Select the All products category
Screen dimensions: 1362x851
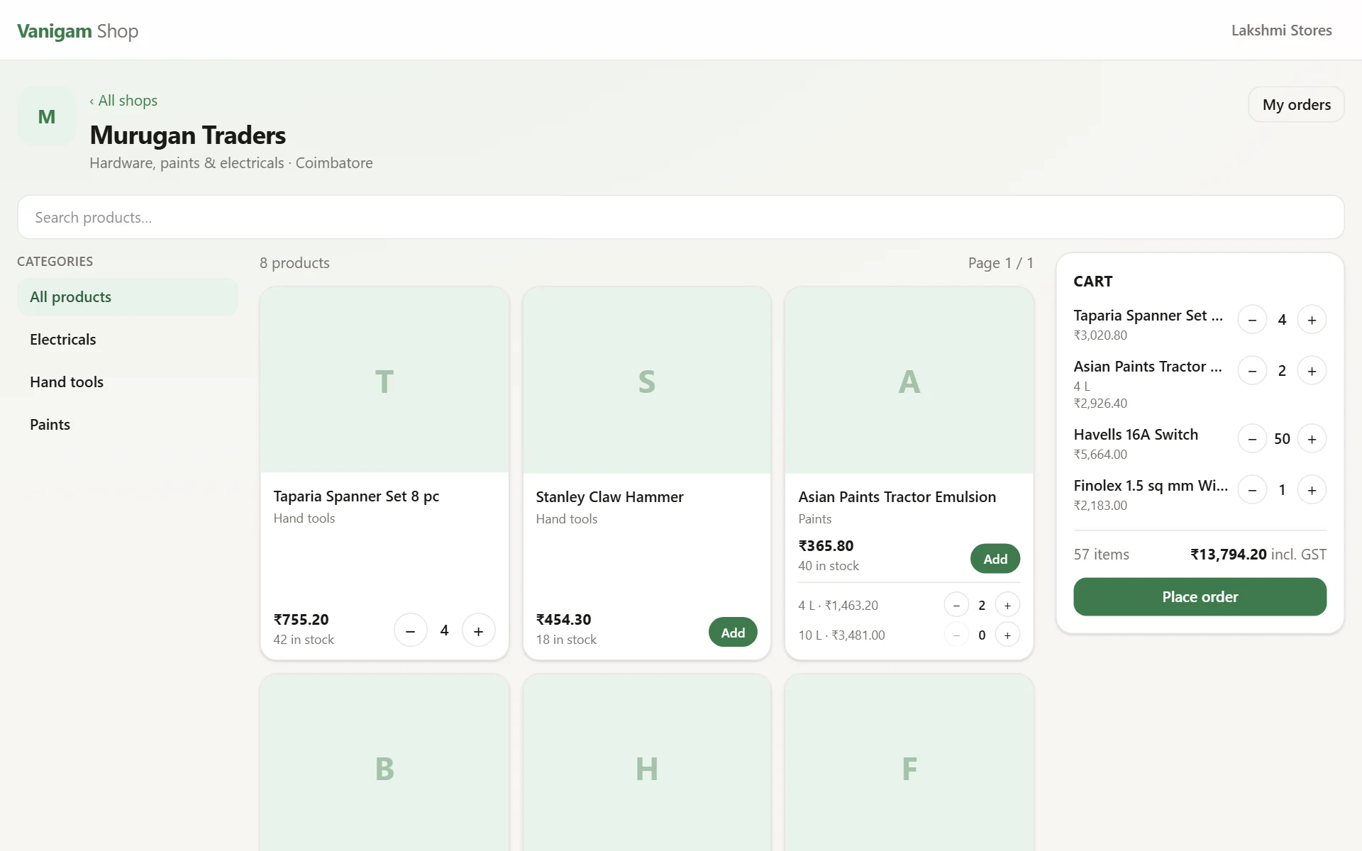128,297
